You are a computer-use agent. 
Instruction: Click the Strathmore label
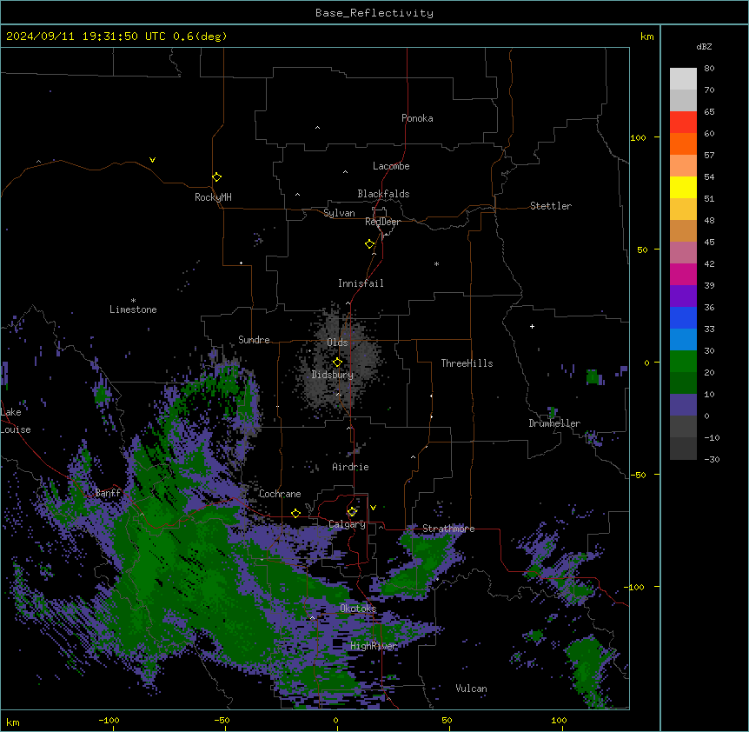[x=448, y=529]
